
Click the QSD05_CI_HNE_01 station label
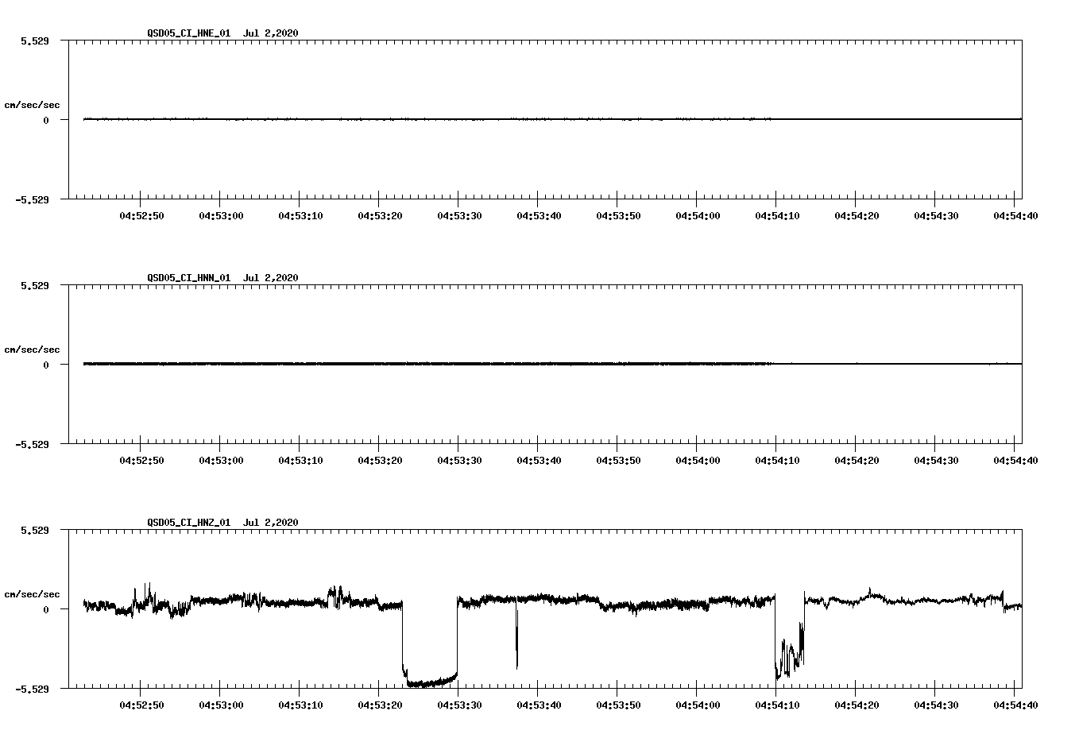pyautogui.click(x=189, y=33)
